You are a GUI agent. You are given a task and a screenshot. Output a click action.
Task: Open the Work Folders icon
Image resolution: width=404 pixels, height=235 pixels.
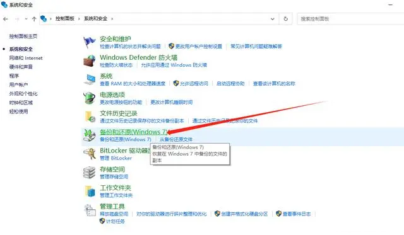(90, 191)
